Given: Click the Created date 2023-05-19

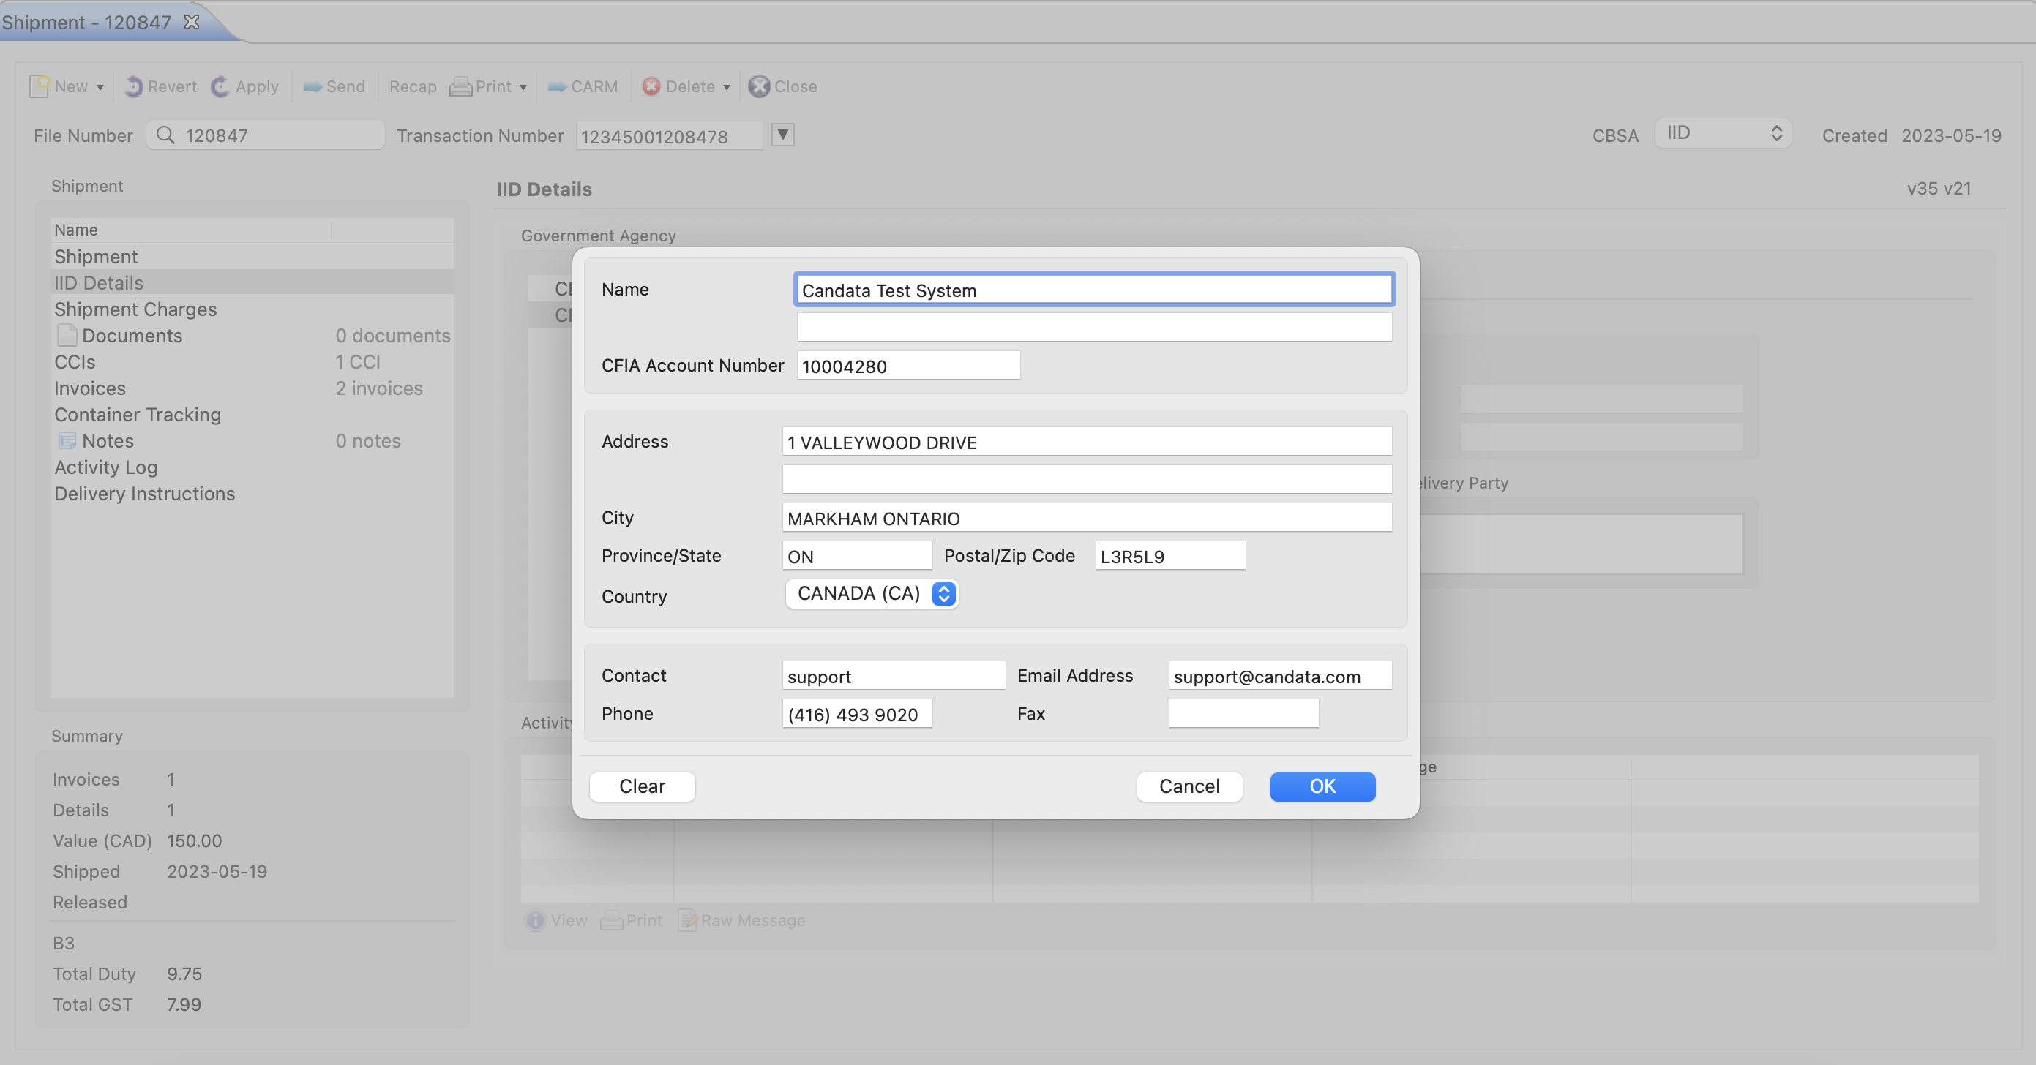Looking at the screenshot, I should [x=1951, y=135].
